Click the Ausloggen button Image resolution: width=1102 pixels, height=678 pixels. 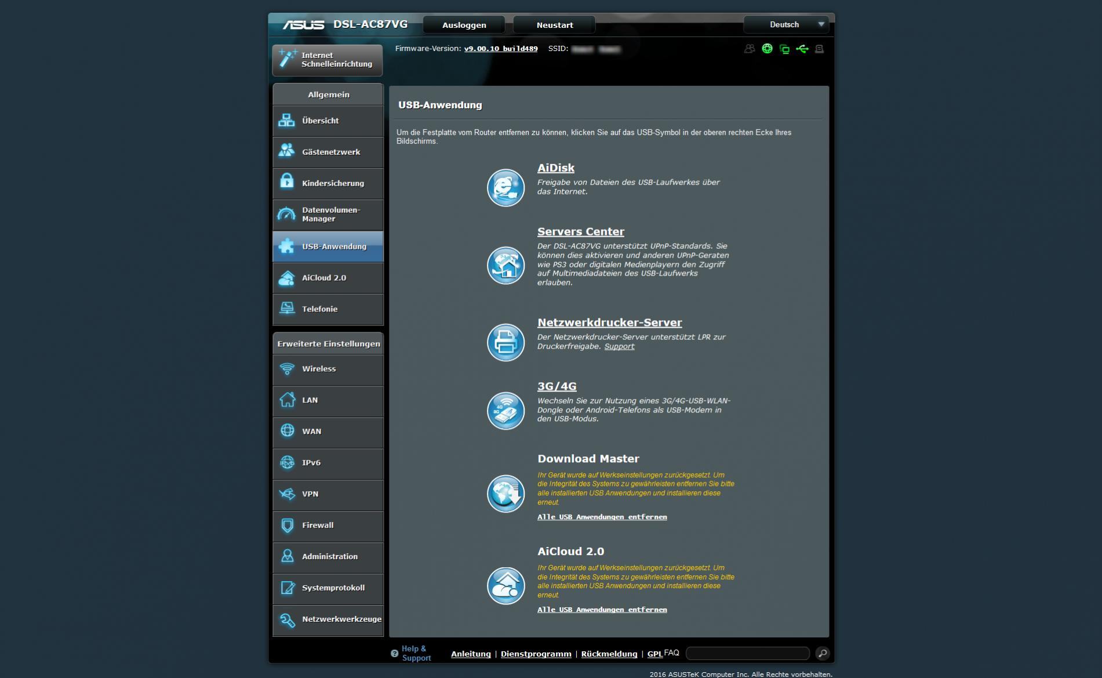click(x=464, y=25)
